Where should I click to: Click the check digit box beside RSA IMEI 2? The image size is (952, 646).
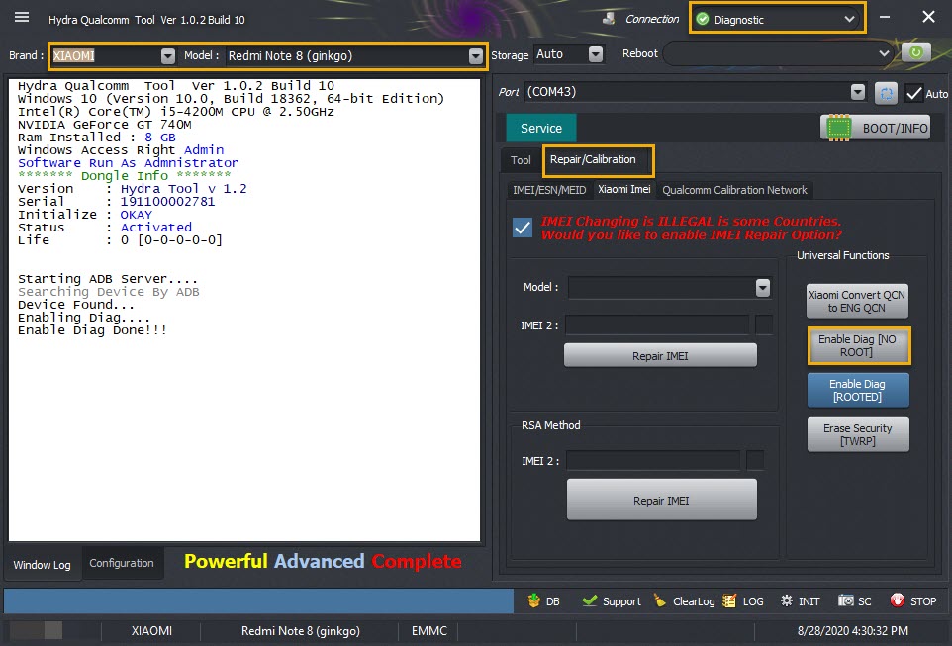755,460
